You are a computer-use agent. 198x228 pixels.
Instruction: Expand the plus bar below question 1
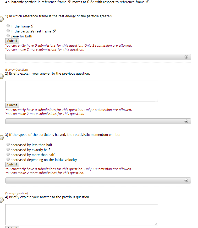pyautogui.click(x=186, y=57)
